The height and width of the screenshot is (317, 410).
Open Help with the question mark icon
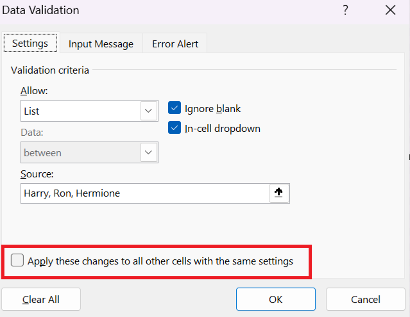coord(345,10)
